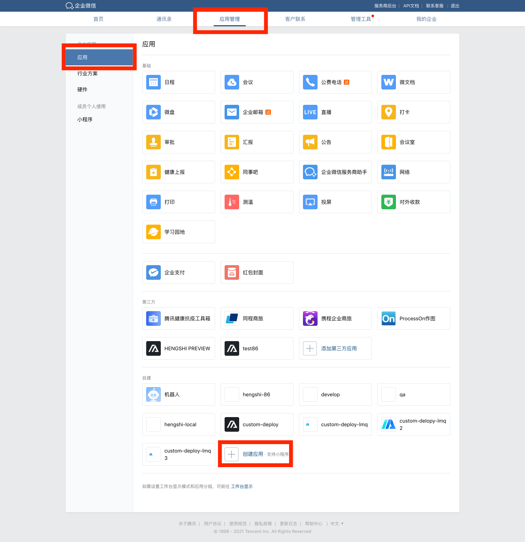Open the 机器人 robot app icon

[x=153, y=394]
